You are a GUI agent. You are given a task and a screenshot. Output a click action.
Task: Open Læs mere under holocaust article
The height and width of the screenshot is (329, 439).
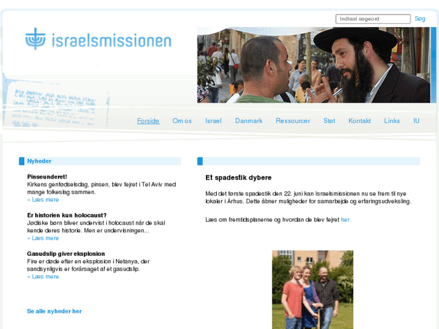click(43, 238)
